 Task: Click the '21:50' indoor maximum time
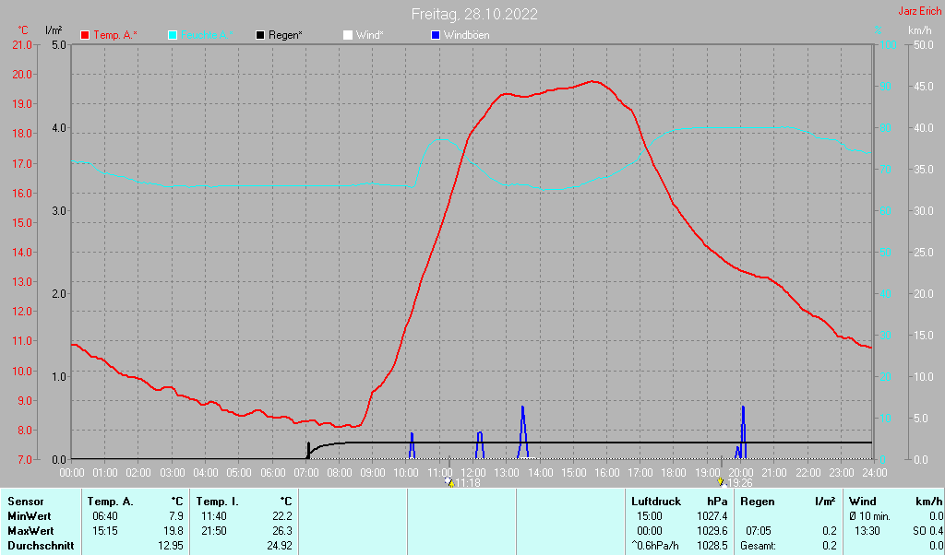point(214,532)
